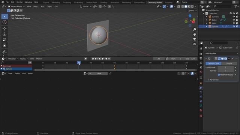Jump to the first frame
The image size is (240, 135).
point(93,59)
